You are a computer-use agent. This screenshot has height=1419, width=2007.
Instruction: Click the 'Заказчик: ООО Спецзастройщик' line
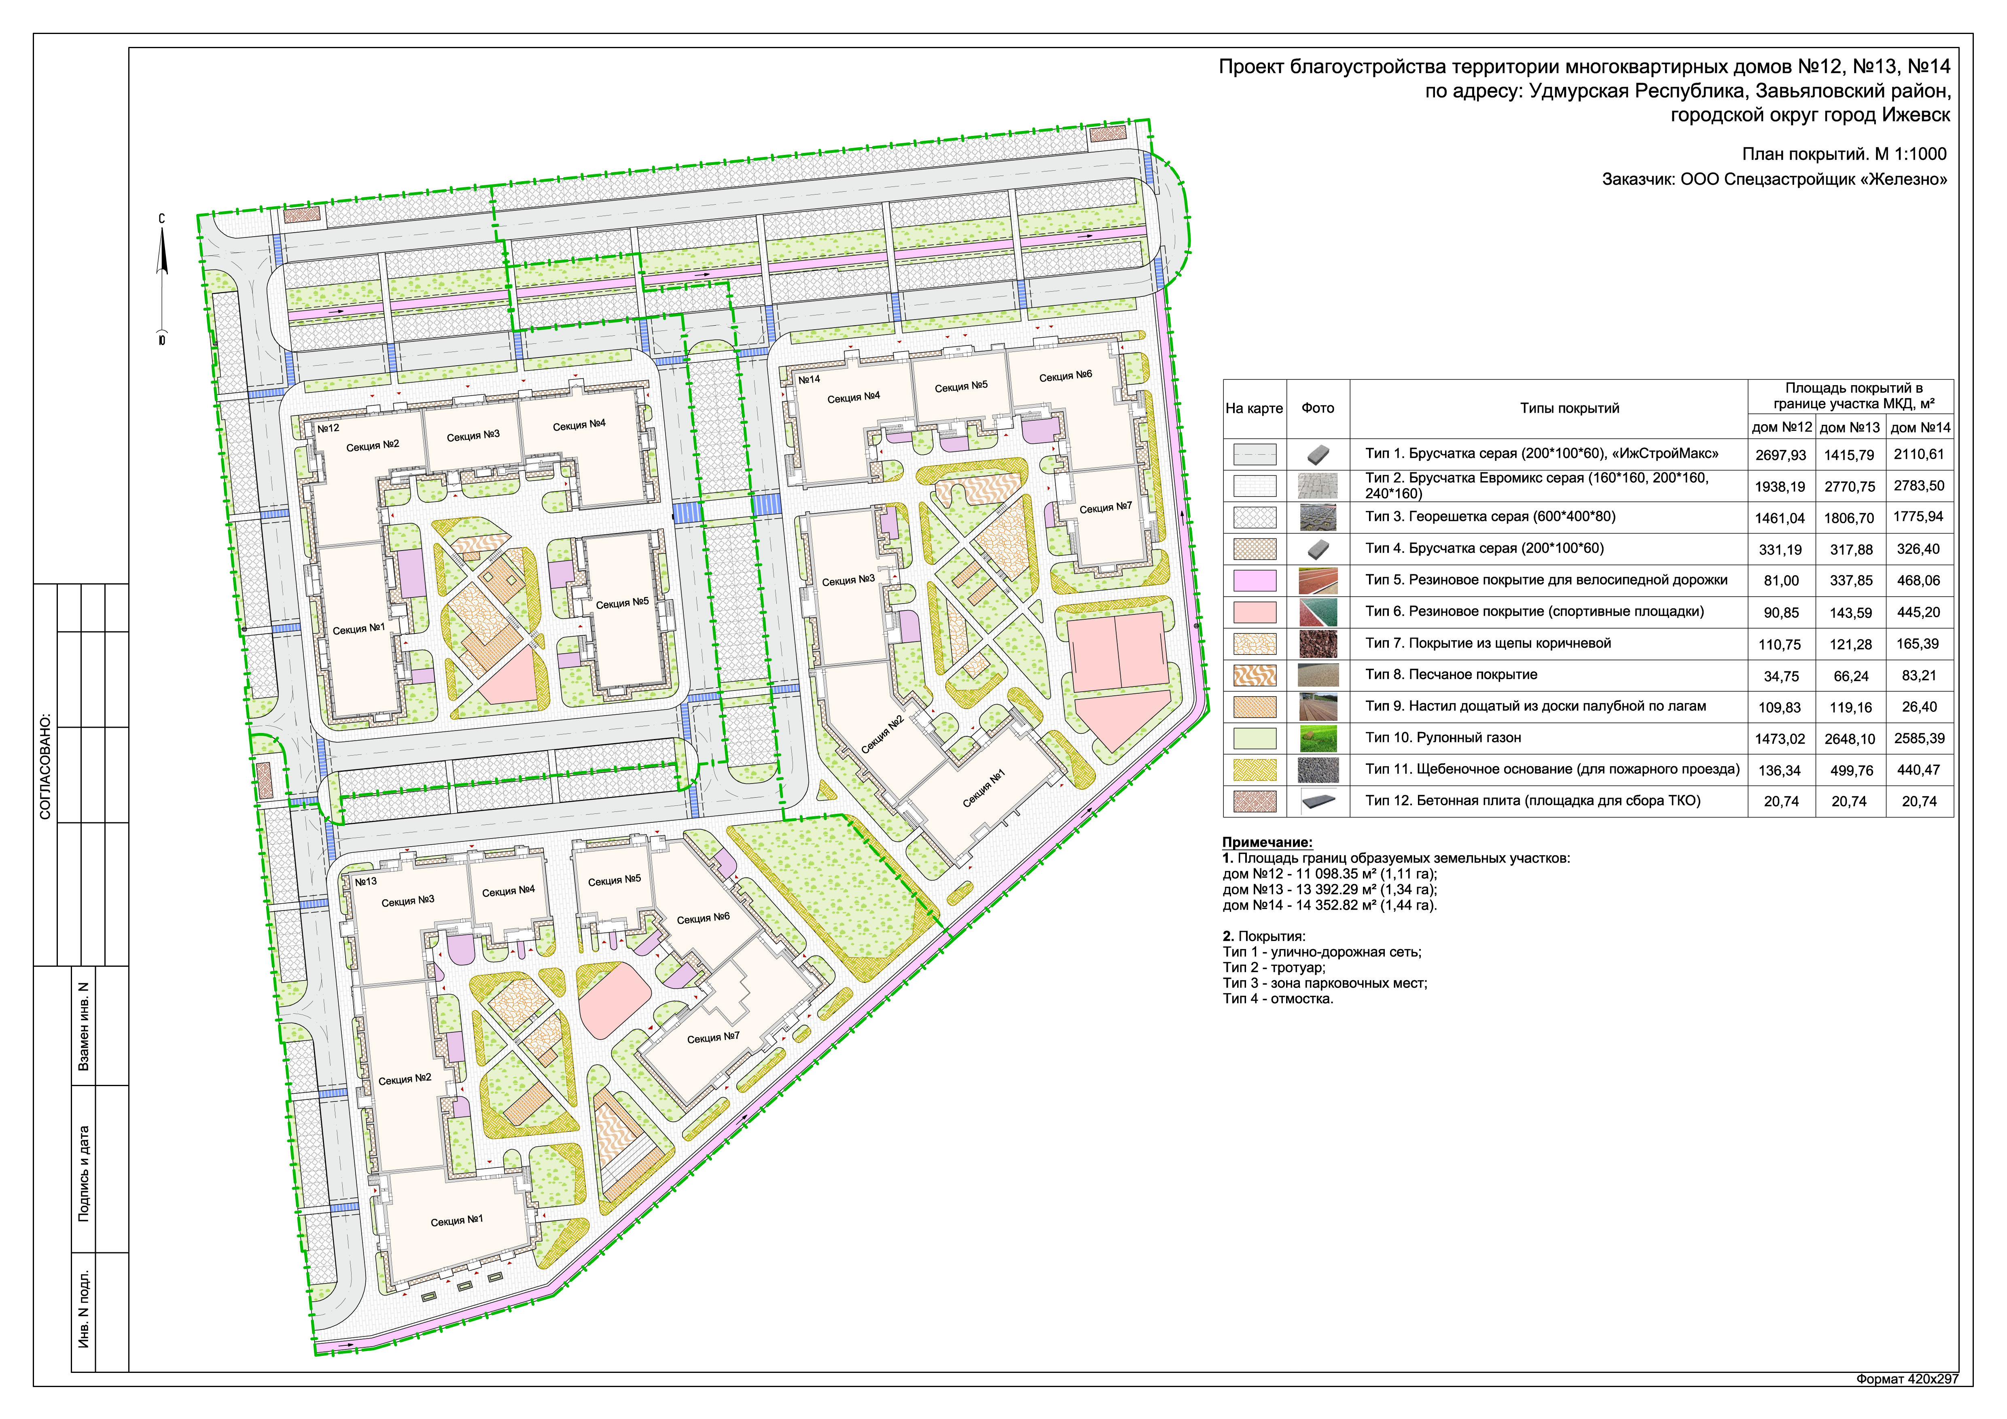1774,180
